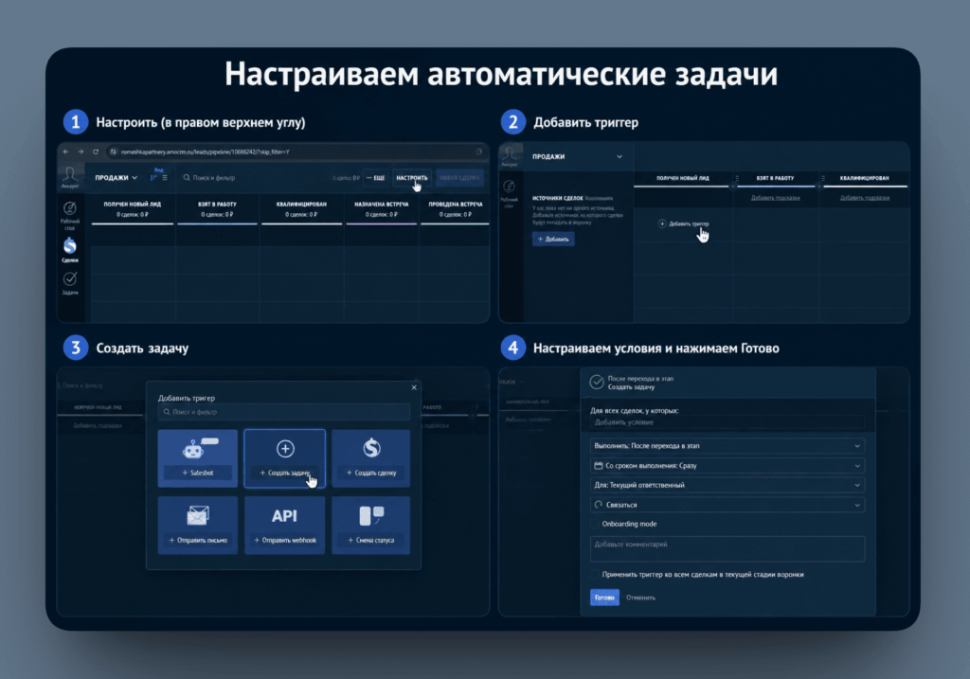Click Добавить триггер with plus circle

684,223
